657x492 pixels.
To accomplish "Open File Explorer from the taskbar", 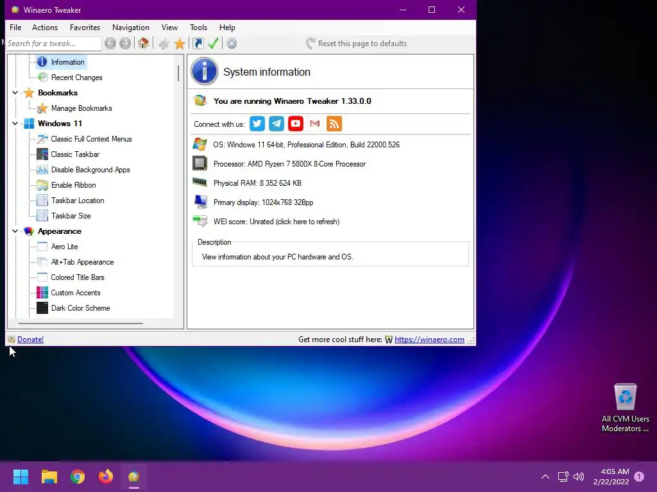I will (x=49, y=477).
